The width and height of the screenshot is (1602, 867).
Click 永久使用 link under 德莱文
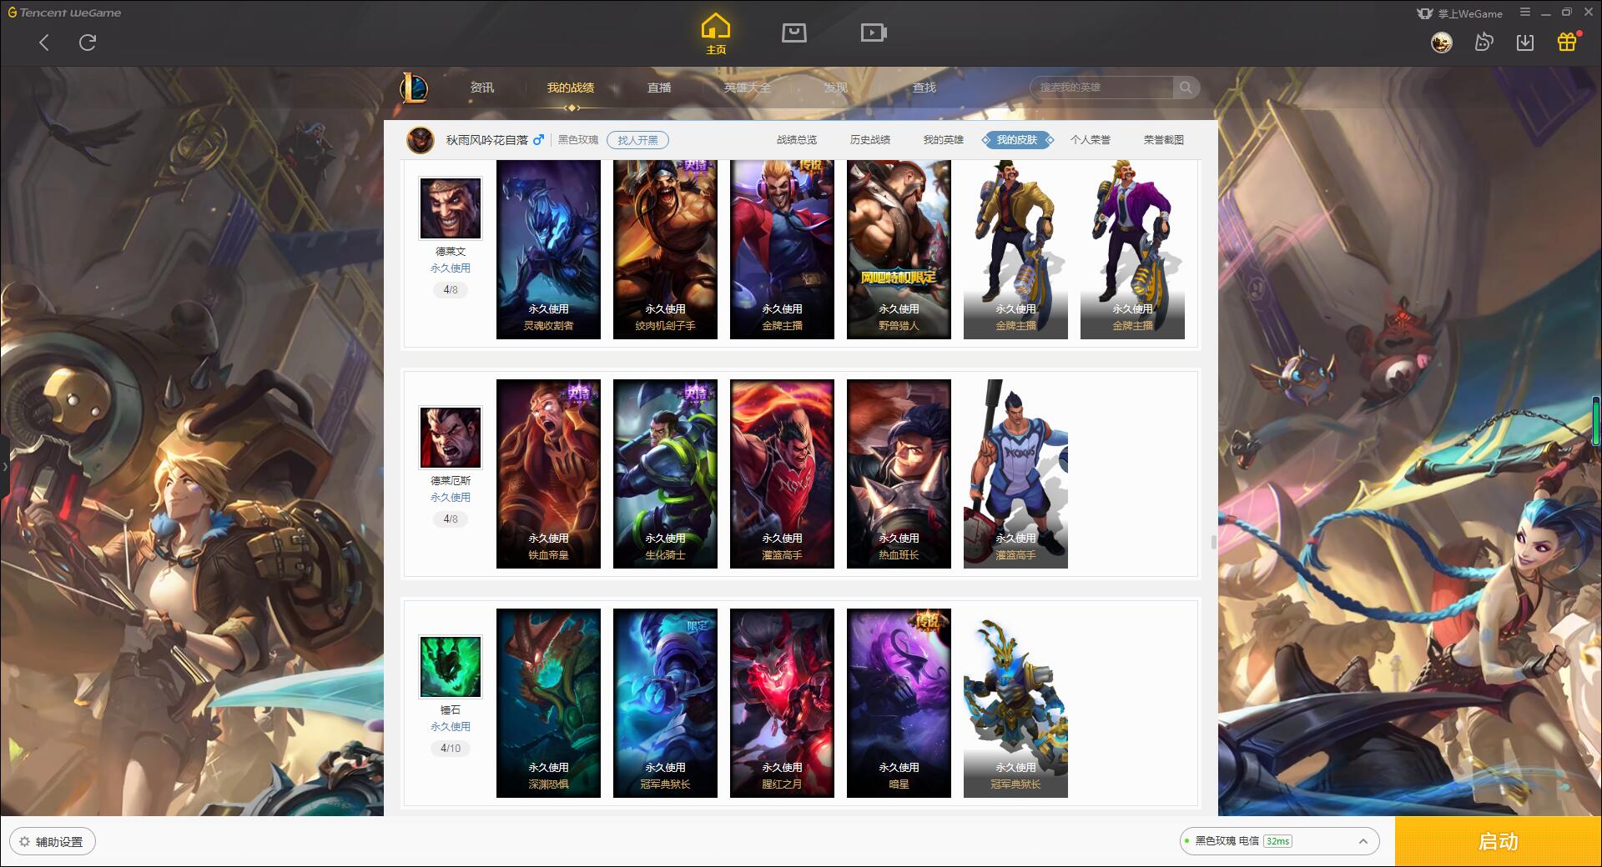[x=451, y=268]
